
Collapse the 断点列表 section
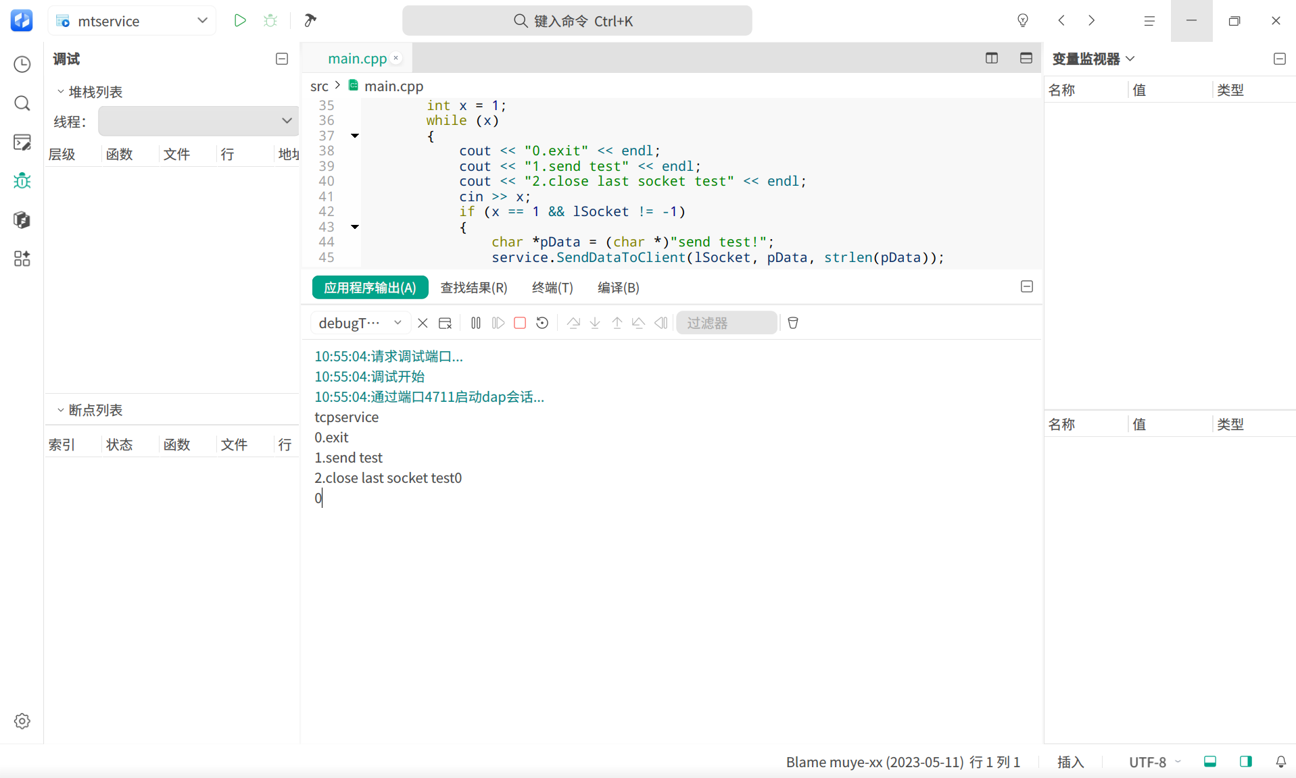[60, 410]
